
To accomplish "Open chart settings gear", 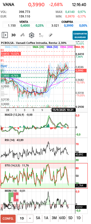I will click(32, 35).
